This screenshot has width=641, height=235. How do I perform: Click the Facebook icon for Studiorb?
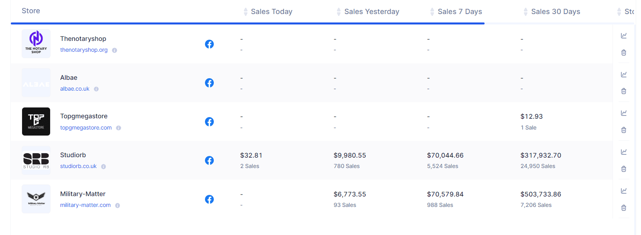209,160
